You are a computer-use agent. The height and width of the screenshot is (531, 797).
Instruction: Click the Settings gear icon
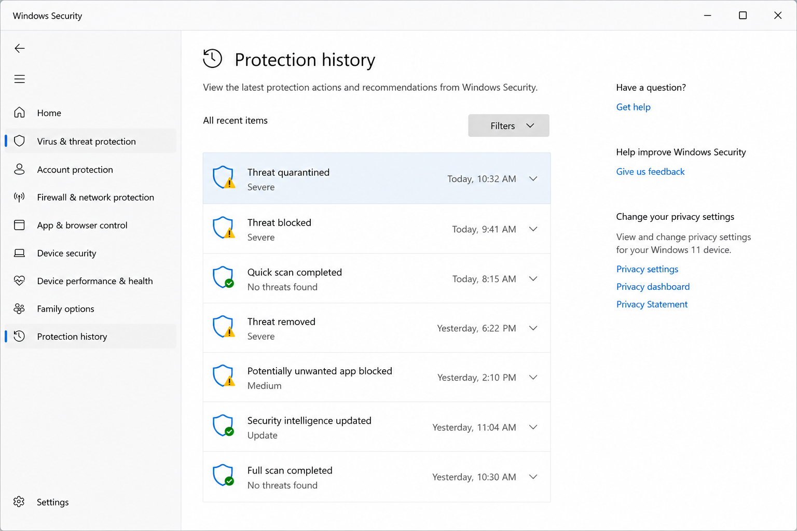(19, 501)
